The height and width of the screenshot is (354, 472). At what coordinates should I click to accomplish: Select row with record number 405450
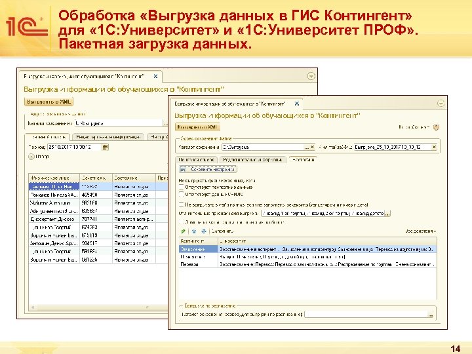(x=98, y=195)
